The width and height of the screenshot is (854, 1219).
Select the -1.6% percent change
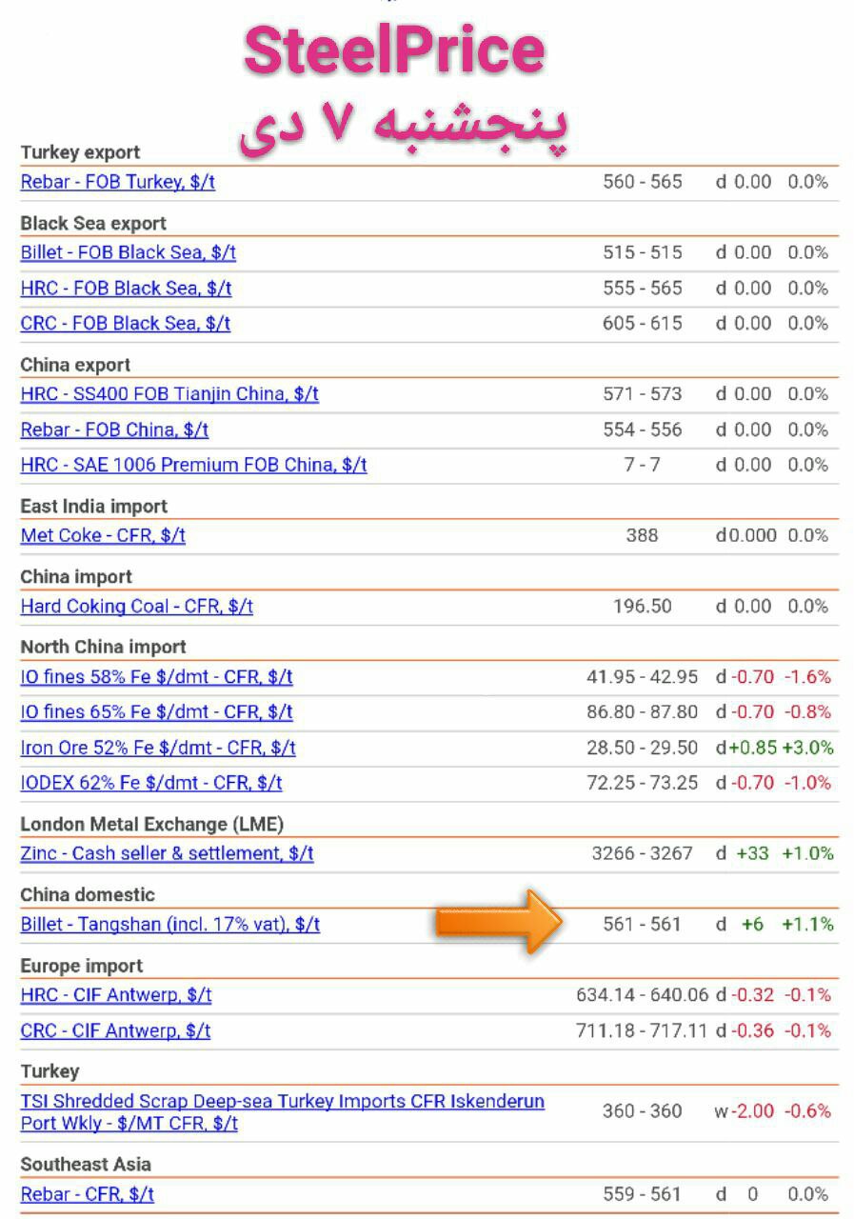pyautogui.click(x=808, y=677)
